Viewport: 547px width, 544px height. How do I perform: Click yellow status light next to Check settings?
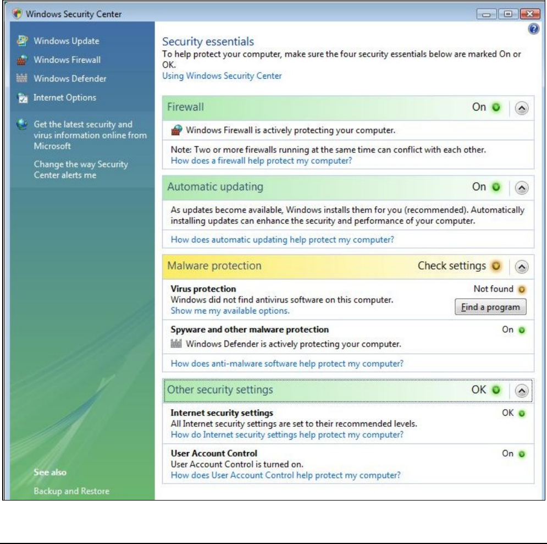496,266
